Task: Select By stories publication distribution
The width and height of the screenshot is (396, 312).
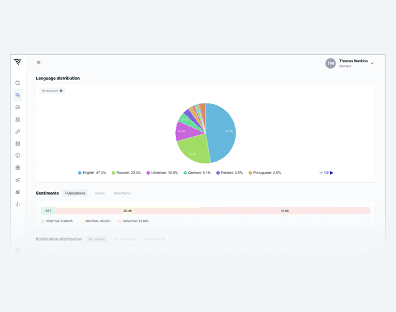Action: tap(97, 239)
